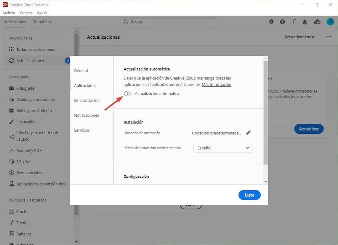The image size is (338, 245).
Task: Click the Stock St icon
Action: click(11, 211)
